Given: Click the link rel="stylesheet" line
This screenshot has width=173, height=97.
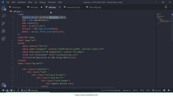Looking at the screenshot, I should 50,55.
